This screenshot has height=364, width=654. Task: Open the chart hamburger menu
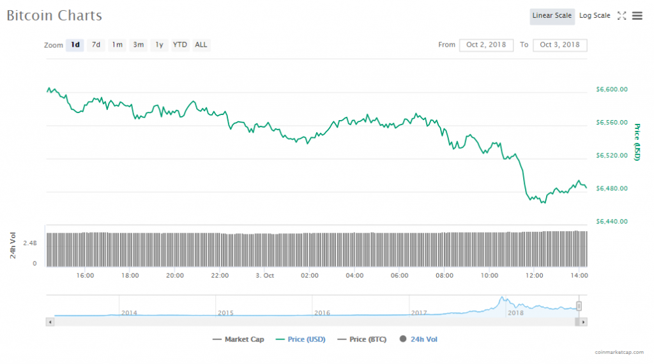(x=637, y=16)
